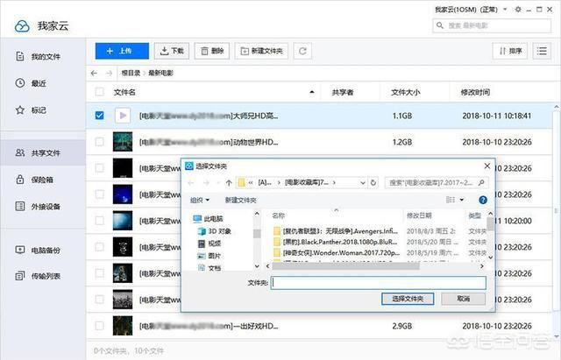561x360 pixels.
Task: Click the 共享者 column header
Action: [343, 92]
